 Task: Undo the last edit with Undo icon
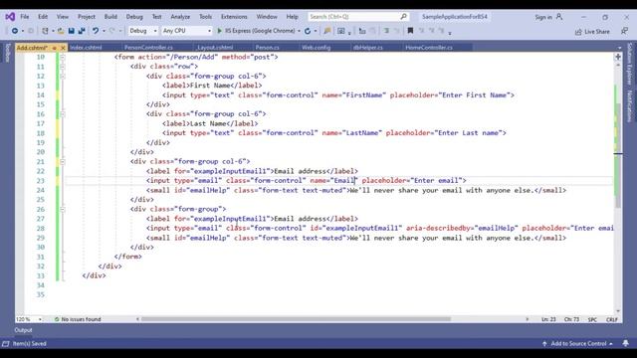(x=96, y=31)
